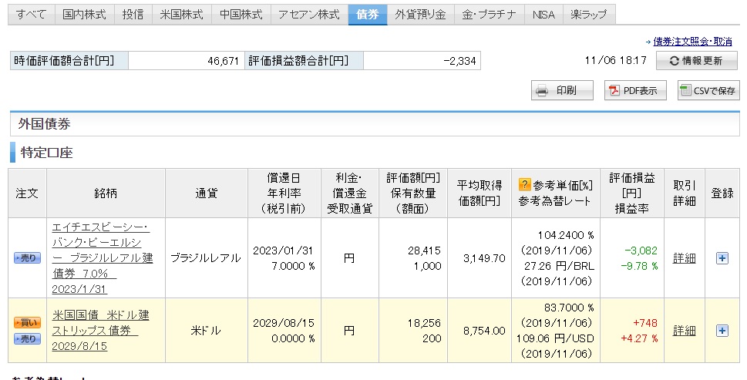Viewport: 747px width, 380px height.
Task: Click the 平均取得価額[円] column header
Action: [x=479, y=193]
